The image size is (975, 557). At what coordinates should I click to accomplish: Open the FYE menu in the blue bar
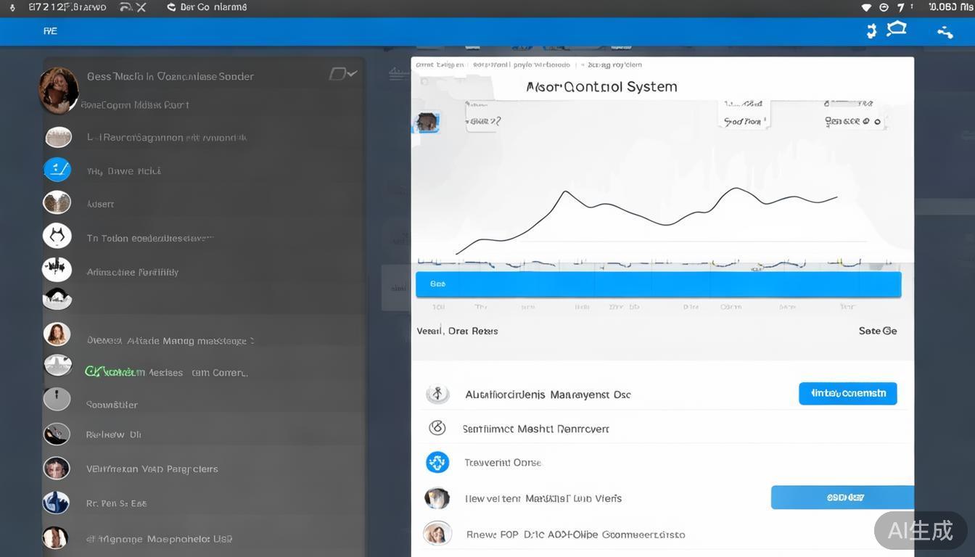[50, 31]
